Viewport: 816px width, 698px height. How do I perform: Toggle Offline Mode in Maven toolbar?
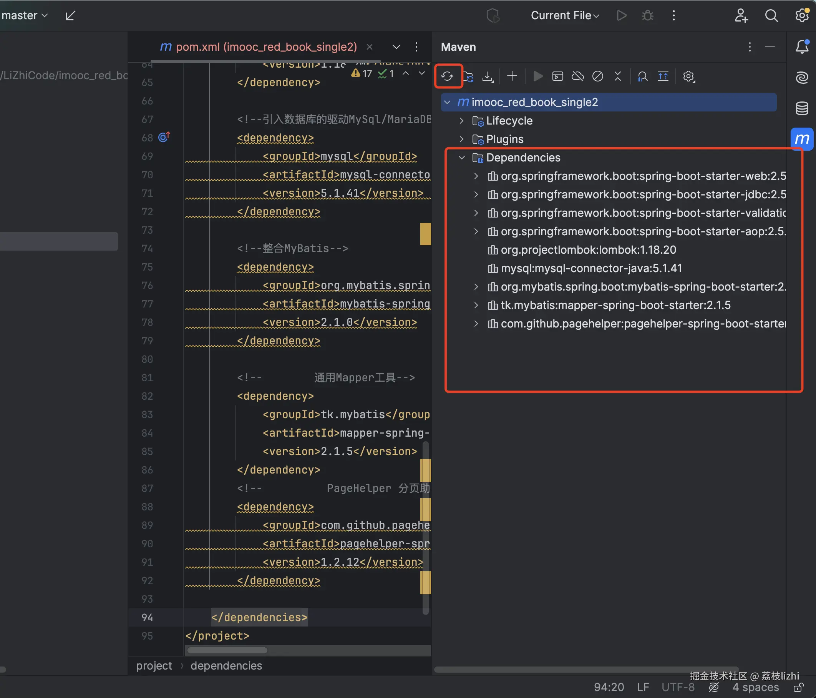[578, 76]
